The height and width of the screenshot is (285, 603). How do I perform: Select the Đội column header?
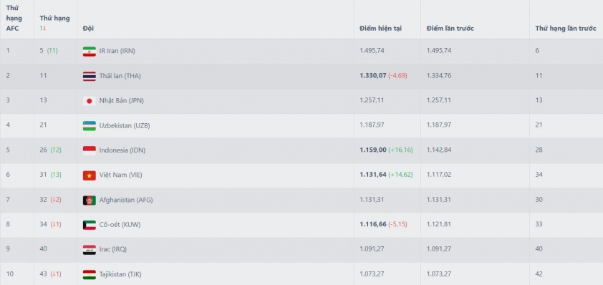point(88,29)
